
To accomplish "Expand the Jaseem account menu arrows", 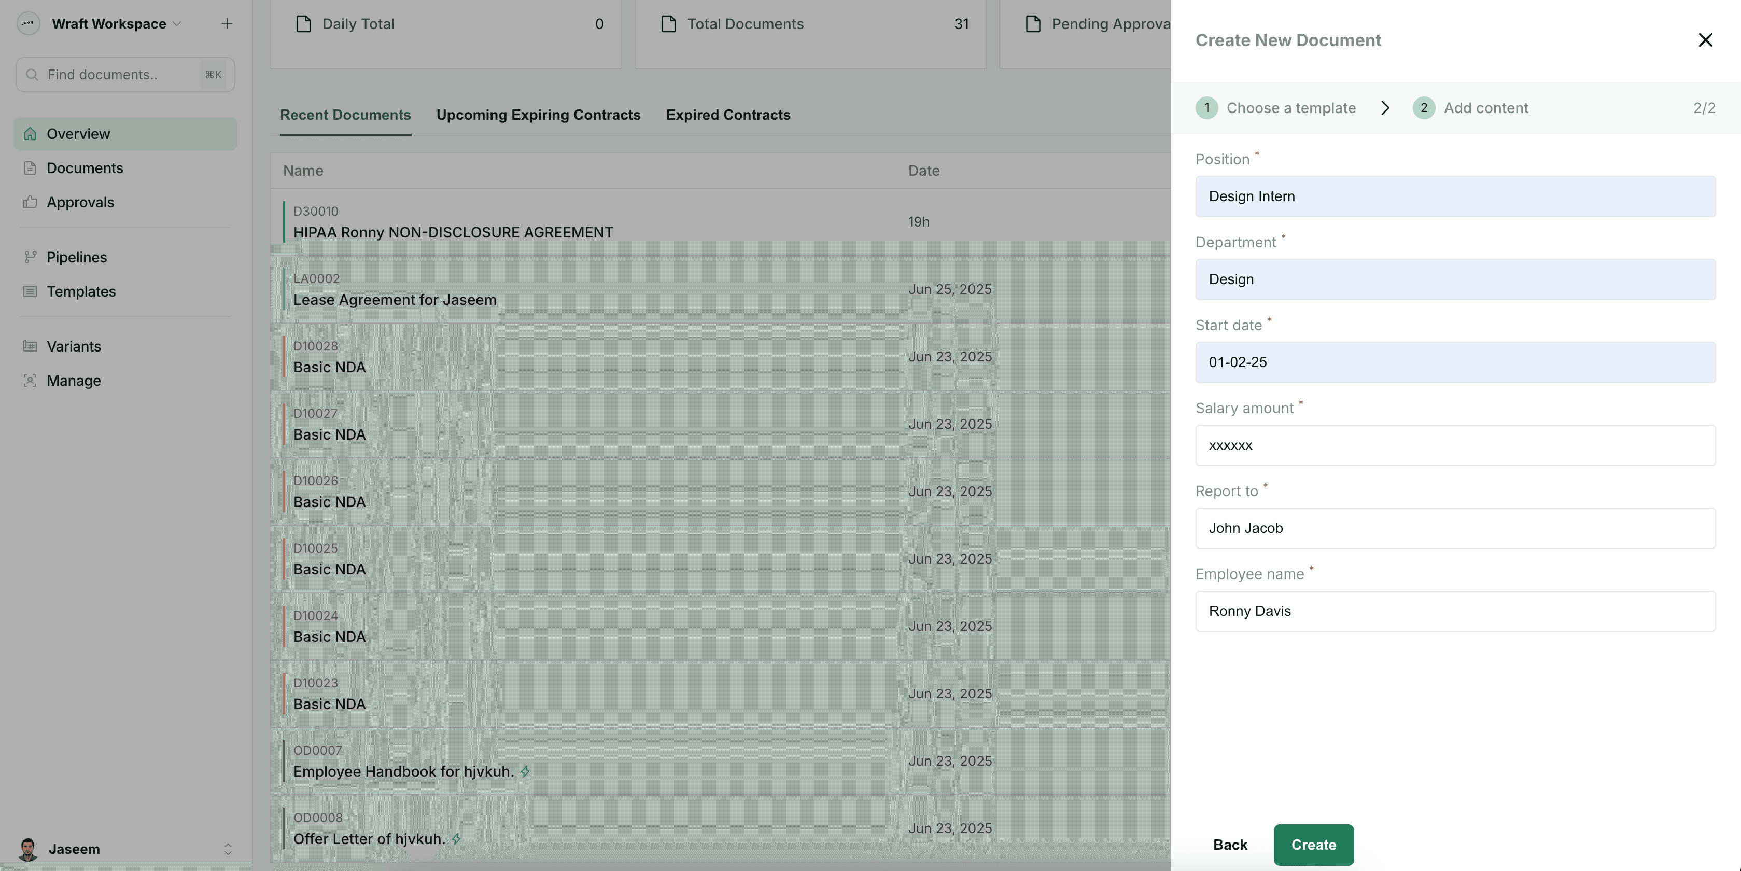I will coord(228,849).
